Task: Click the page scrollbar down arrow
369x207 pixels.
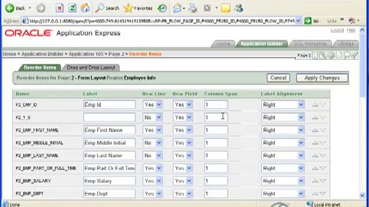Action: click(362, 195)
